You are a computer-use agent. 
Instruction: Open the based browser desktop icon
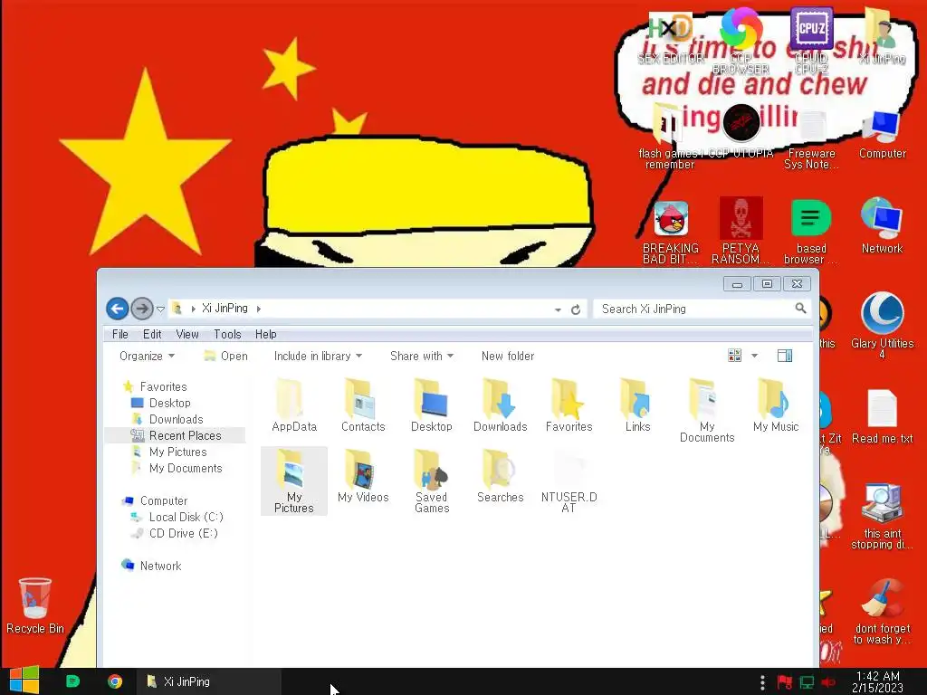tap(810, 233)
